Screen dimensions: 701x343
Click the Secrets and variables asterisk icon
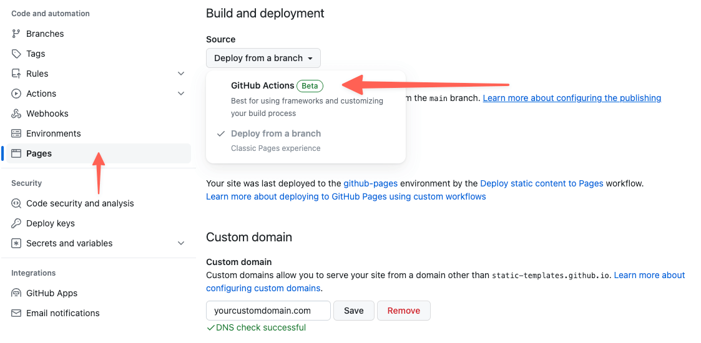coord(16,243)
